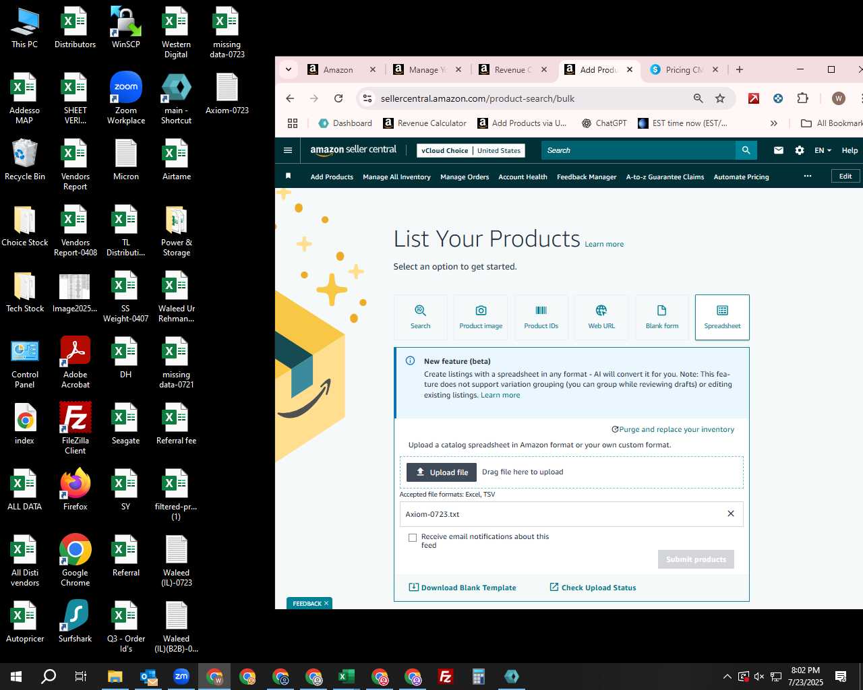Click the bookmark flag in navigation bar
This screenshot has height=690, width=863.
(x=288, y=177)
